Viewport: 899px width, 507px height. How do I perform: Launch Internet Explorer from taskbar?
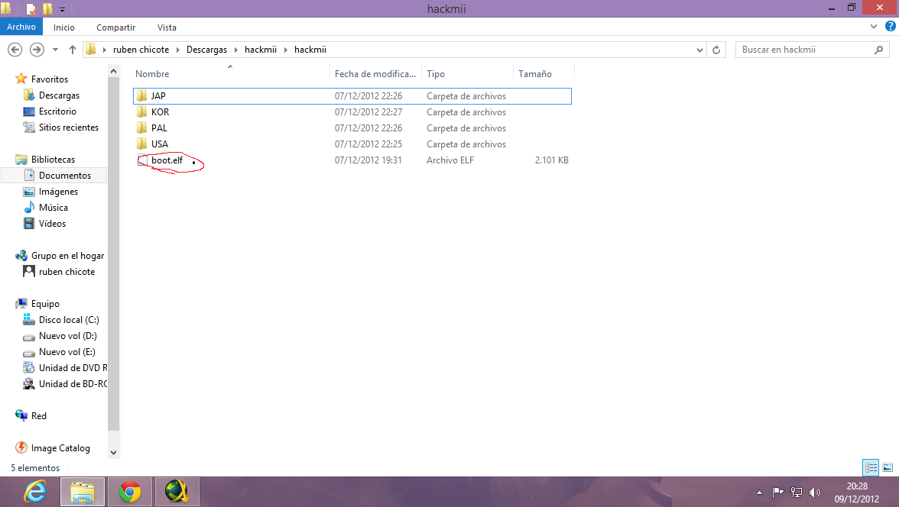35,492
